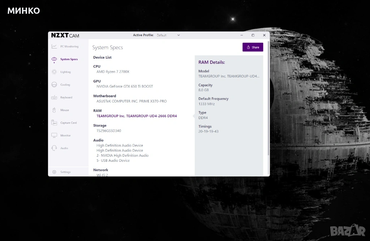Select the System Specs eye icon
The image size is (370, 241).
coord(54,59)
